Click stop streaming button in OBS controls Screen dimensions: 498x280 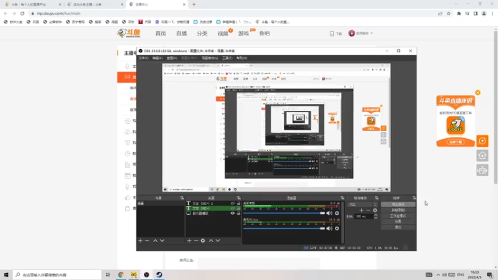(x=398, y=204)
